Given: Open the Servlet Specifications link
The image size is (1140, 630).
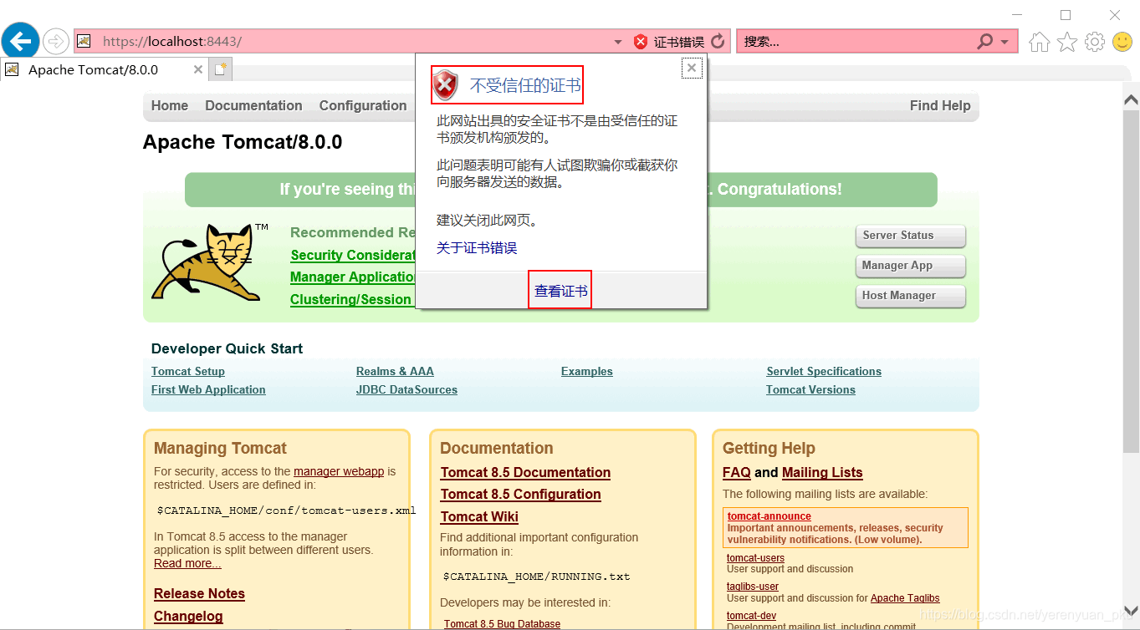Looking at the screenshot, I should 824,371.
